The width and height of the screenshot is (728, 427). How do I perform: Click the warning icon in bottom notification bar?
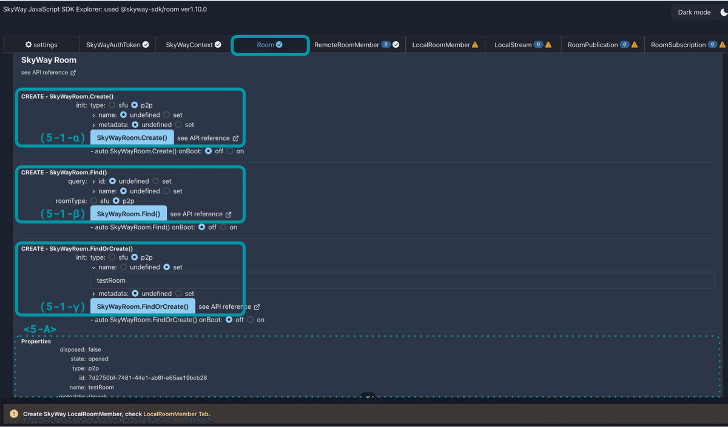(x=14, y=414)
